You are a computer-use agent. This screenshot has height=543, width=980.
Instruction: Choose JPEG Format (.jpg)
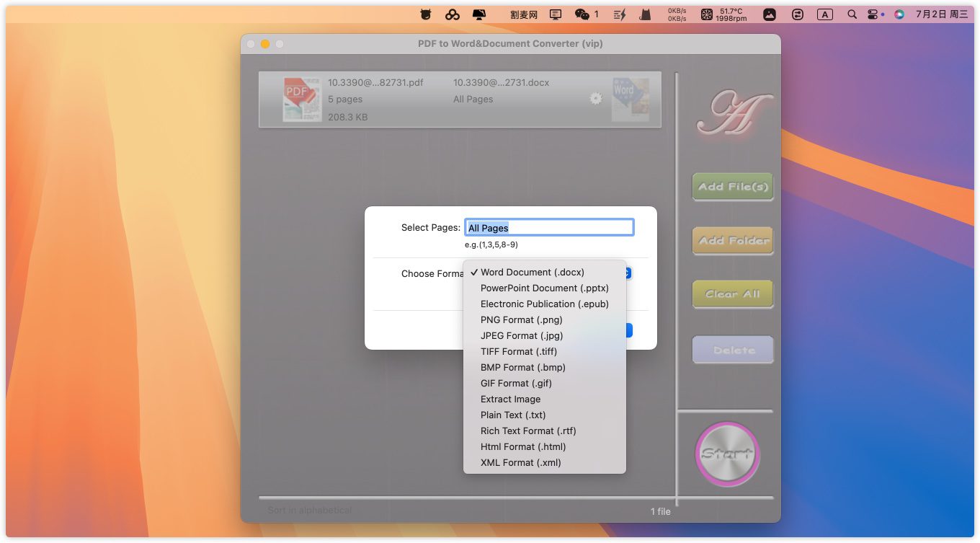[x=545, y=336]
